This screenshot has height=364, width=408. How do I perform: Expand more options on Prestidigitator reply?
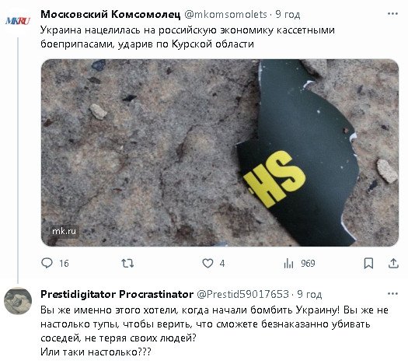click(x=392, y=294)
